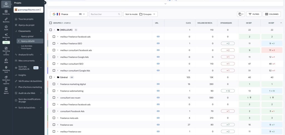
Task: Open the COLONNES button
Action: pyautogui.click(x=272, y=14)
